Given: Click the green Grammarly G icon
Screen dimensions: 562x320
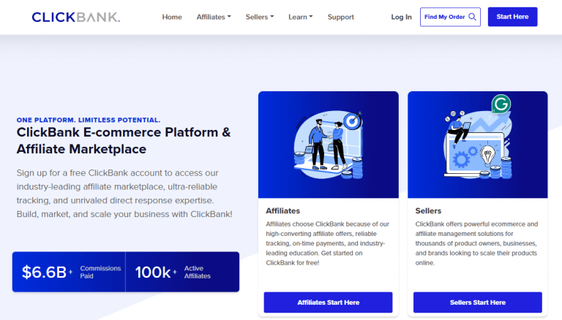Looking at the screenshot, I should (501, 104).
